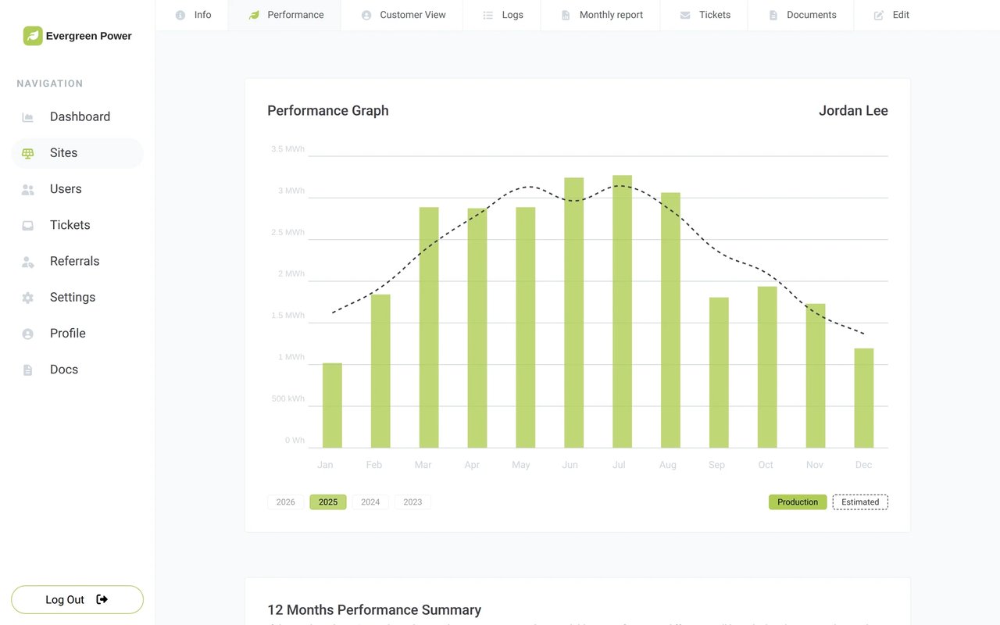This screenshot has height=625, width=1000.
Task: Switch to the Logs tab
Action: 502,15
